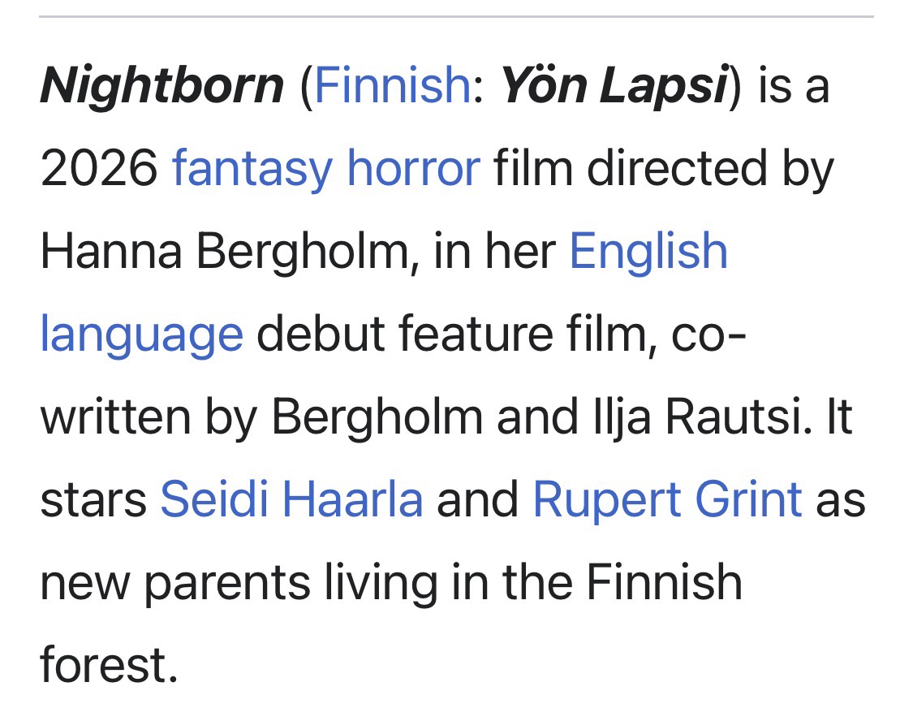Image resolution: width=913 pixels, height=721 pixels.
Task: Click the word English in the link
Action: [648, 251]
